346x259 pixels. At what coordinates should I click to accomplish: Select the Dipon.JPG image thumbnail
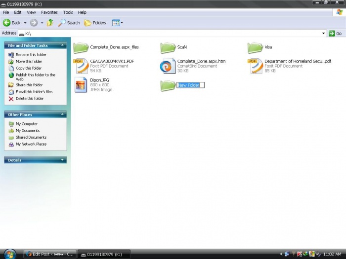coord(81,85)
